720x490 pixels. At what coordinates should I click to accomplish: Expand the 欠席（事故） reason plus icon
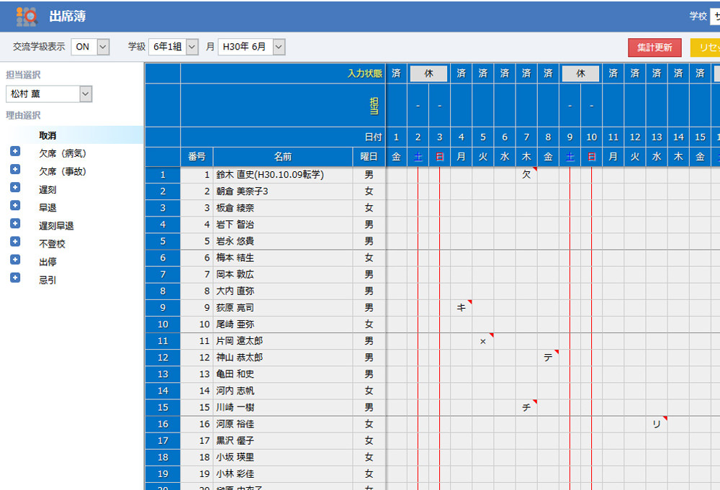point(15,170)
